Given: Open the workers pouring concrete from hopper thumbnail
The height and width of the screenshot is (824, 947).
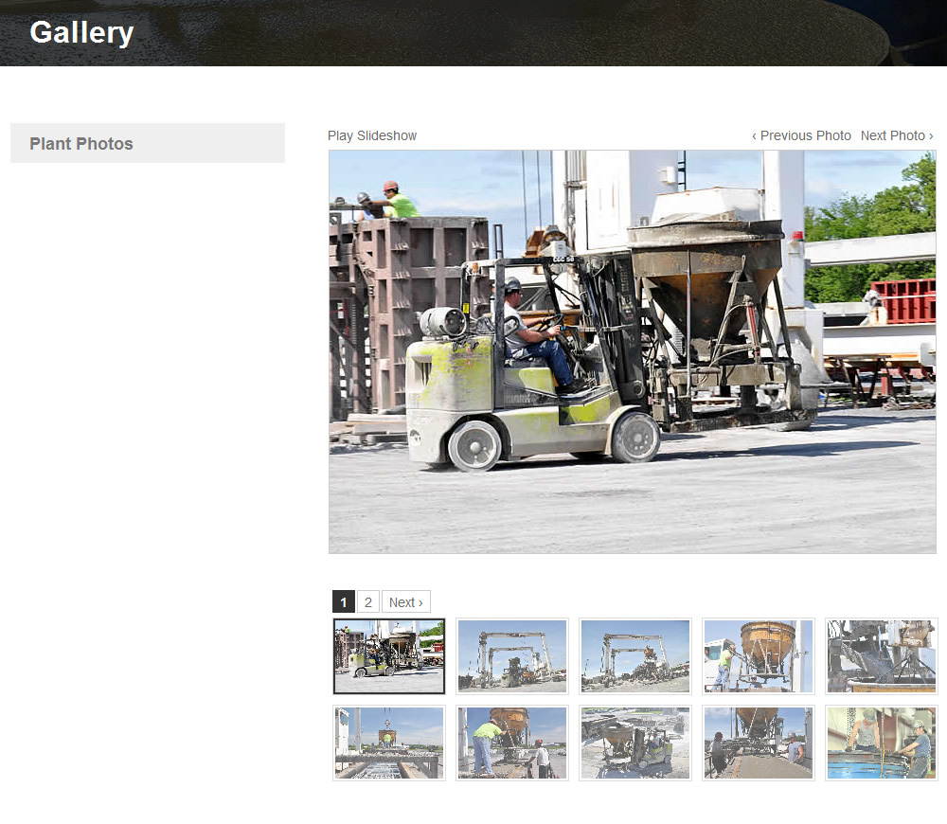Looking at the screenshot, I should coord(759,743).
